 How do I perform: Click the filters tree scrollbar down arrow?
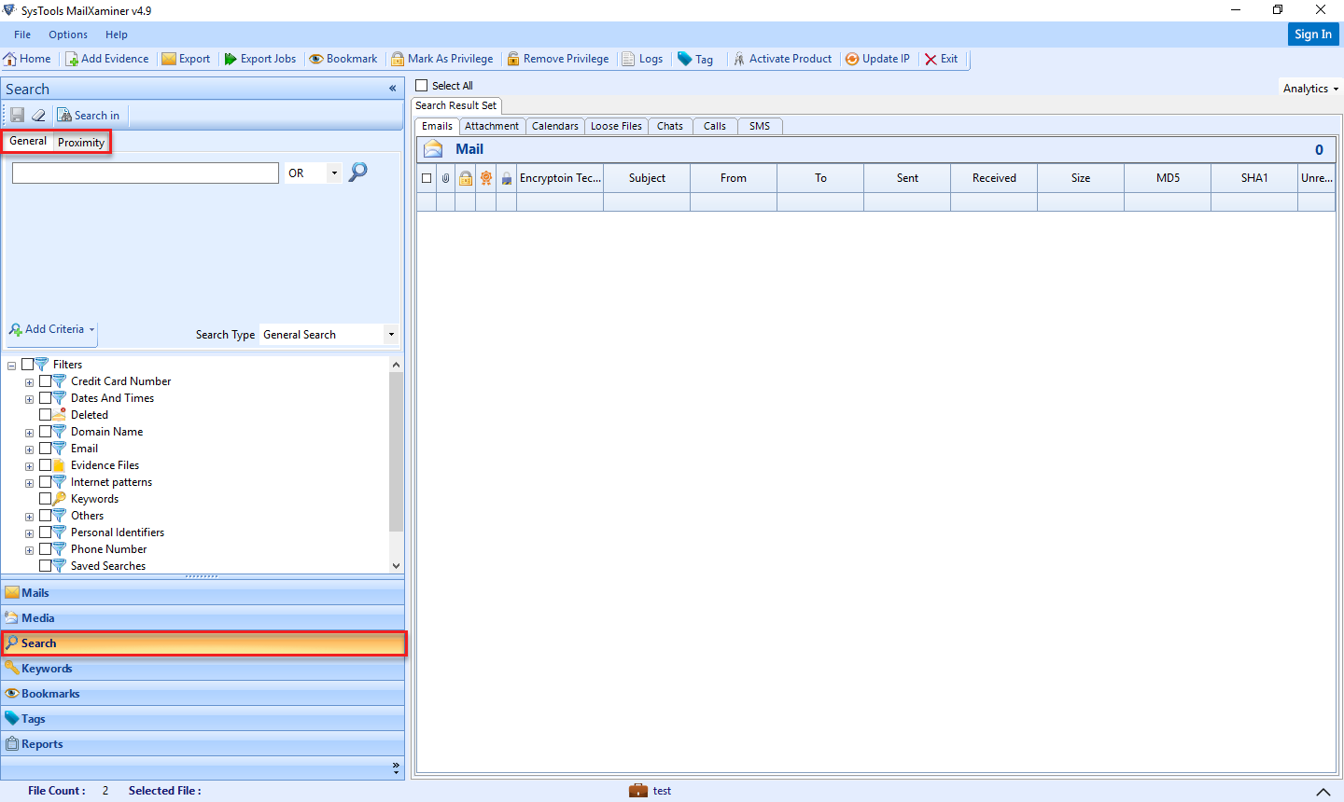tap(396, 565)
